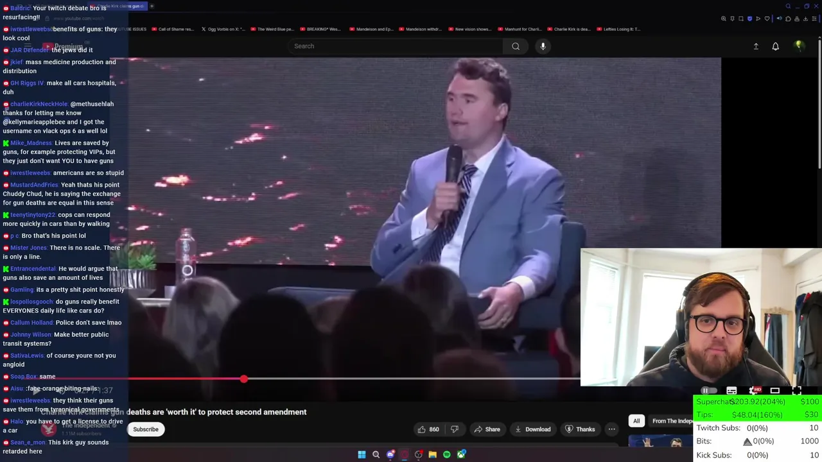Open New vision shows bookmark
This screenshot has width=822, height=462.
coord(469,29)
